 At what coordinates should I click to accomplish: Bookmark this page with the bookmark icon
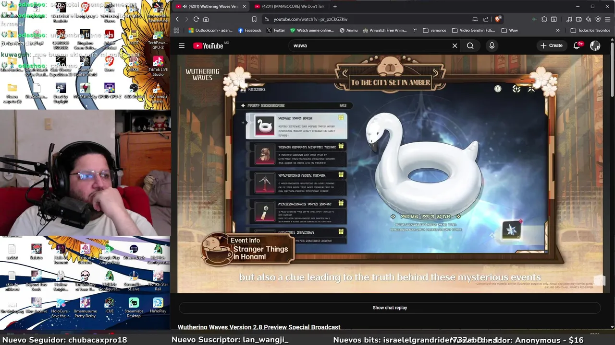(x=254, y=19)
